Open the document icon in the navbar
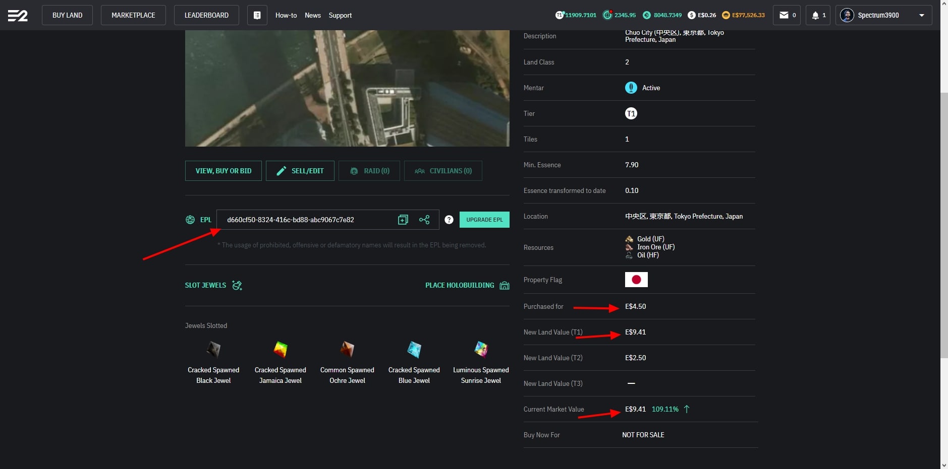Viewport: 948px width, 469px height. click(257, 15)
